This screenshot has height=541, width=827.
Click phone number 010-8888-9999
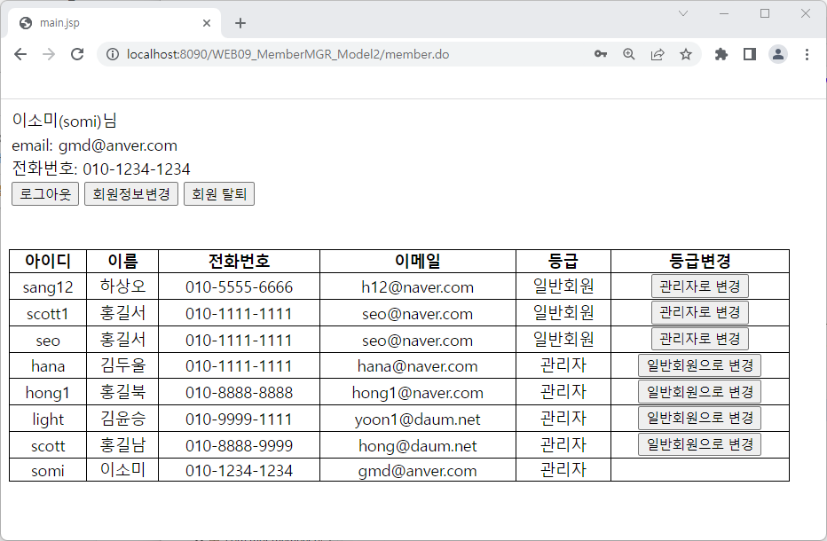click(239, 445)
